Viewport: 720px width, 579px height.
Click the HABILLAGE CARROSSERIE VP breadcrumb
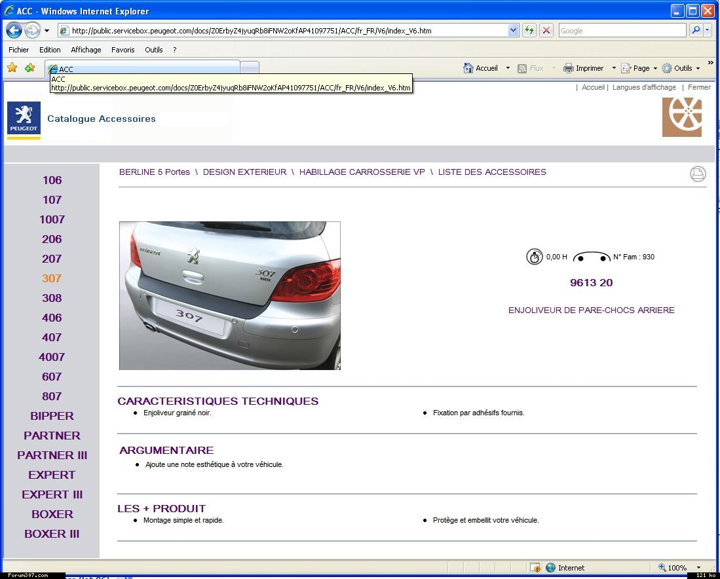362,172
